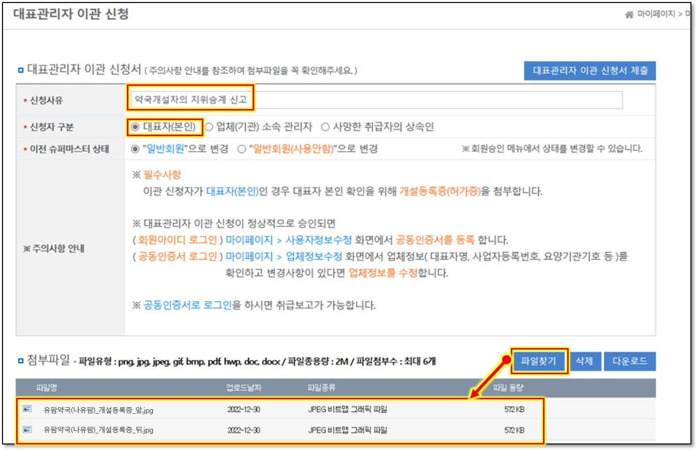Select the 대표자(본인) radio option
The height and width of the screenshot is (451, 698).
pyautogui.click(x=135, y=127)
